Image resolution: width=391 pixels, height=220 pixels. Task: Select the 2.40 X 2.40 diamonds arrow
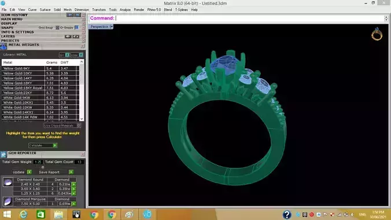[x=74, y=184]
